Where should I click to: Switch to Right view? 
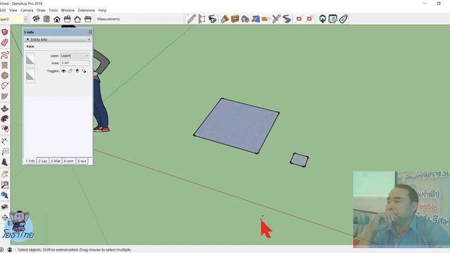[x=67, y=19]
